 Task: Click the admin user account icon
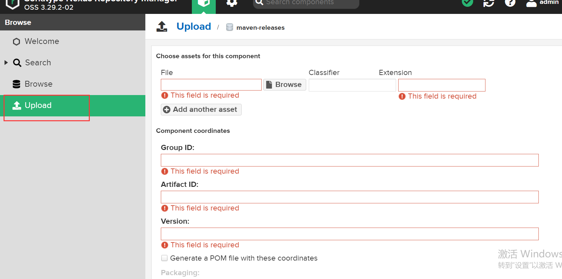click(x=531, y=3)
